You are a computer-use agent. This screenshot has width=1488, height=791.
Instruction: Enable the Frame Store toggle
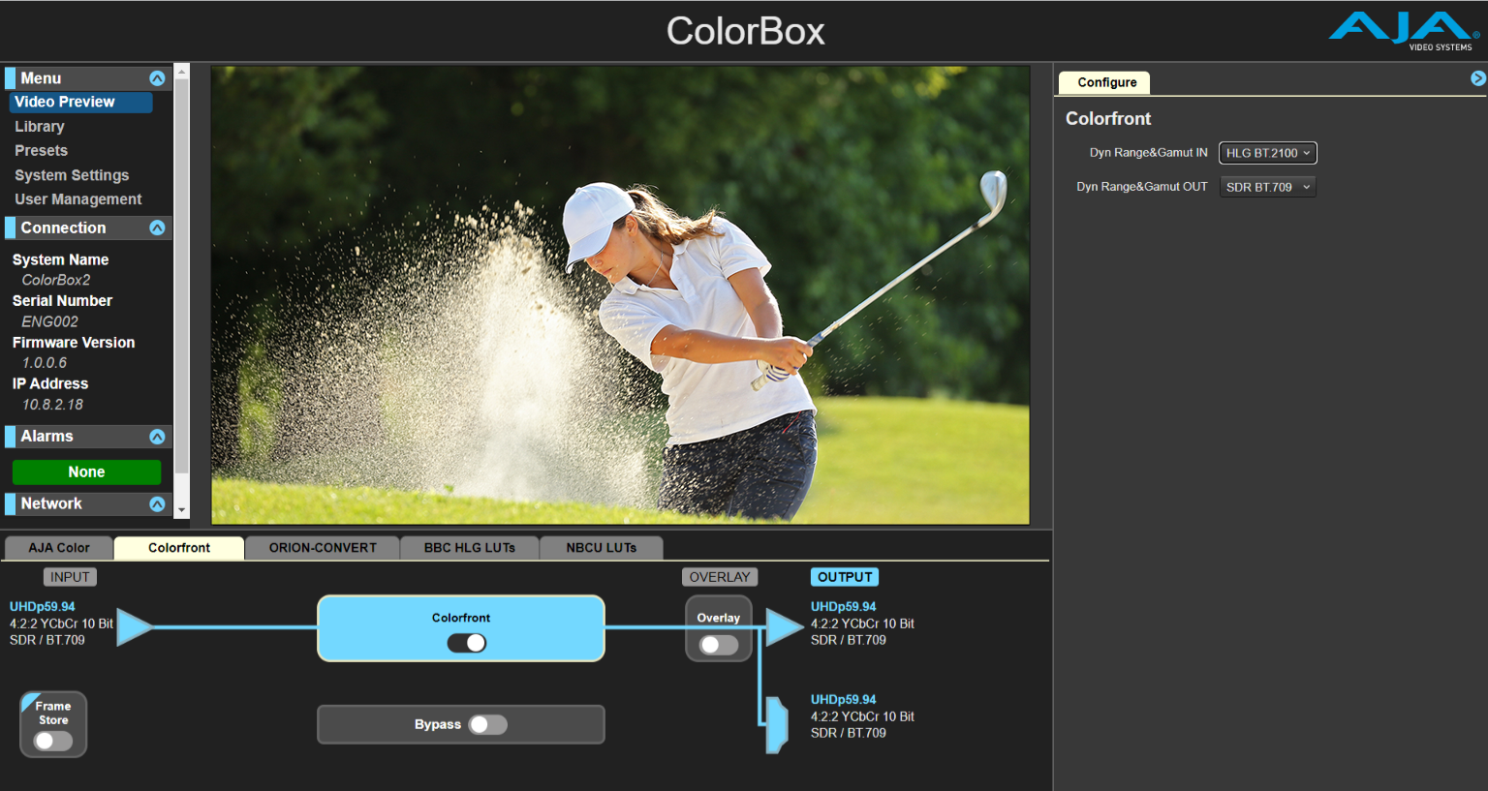click(x=53, y=741)
